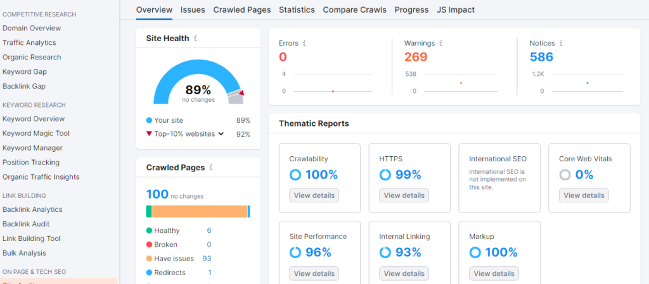Click the info icon beside Site Health
This screenshot has width=649, height=284.
[x=195, y=39]
